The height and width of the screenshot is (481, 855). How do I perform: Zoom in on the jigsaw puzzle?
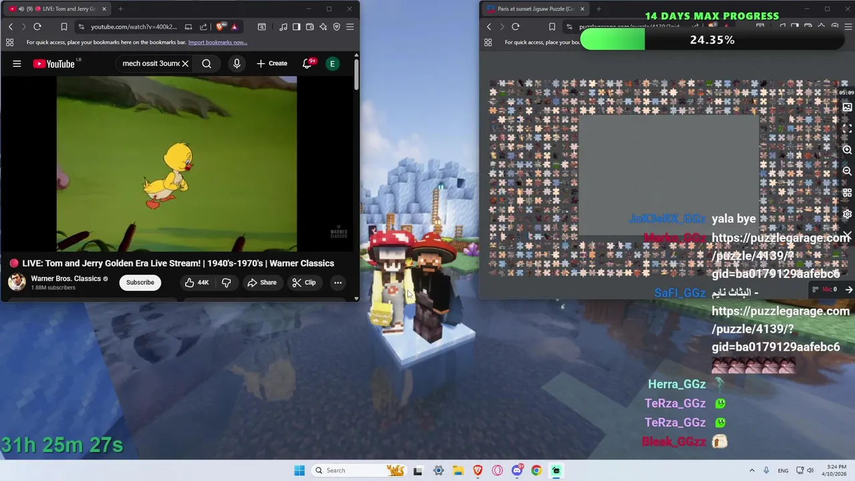pos(847,150)
